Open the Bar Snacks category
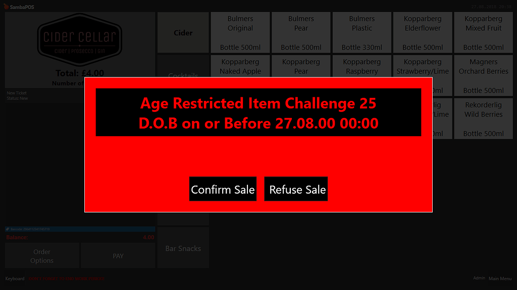This screenshot has width=517, height=290. (x=183, y=248)
